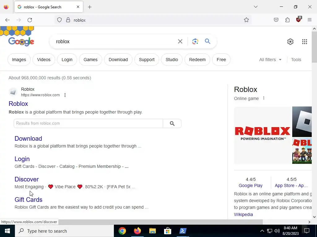Select the Free filter chip
Image resolution: width=317 pixels, height=237 pixels.
point(221,60)
